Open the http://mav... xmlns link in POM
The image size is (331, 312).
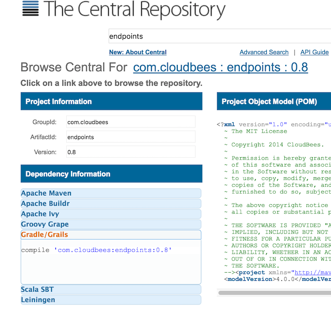[x=313, y=272]
